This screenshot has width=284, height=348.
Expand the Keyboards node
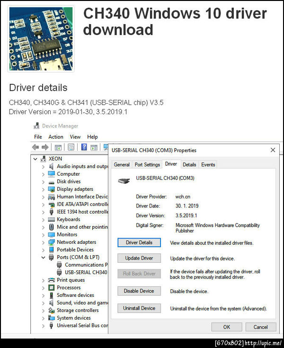click(43, 220)
